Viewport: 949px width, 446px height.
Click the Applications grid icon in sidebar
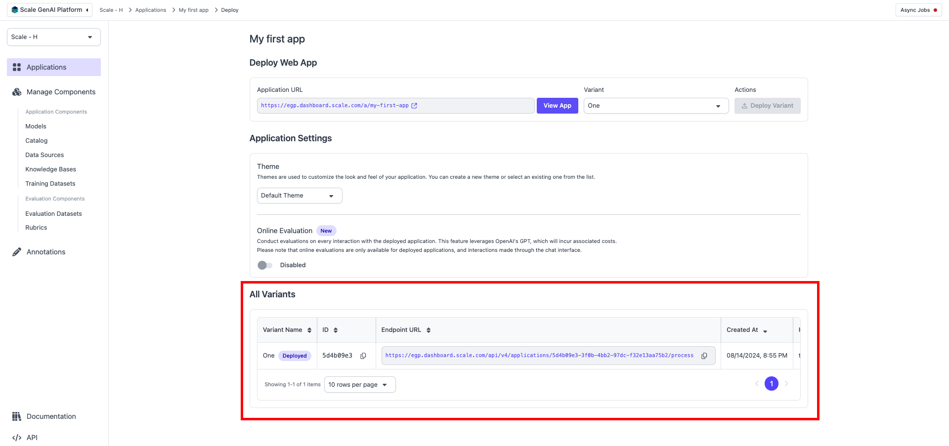coord(17,67)
